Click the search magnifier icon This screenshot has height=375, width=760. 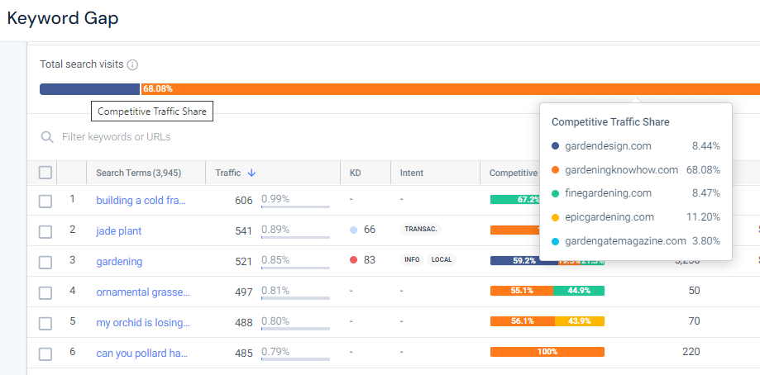tap(47, 137)
